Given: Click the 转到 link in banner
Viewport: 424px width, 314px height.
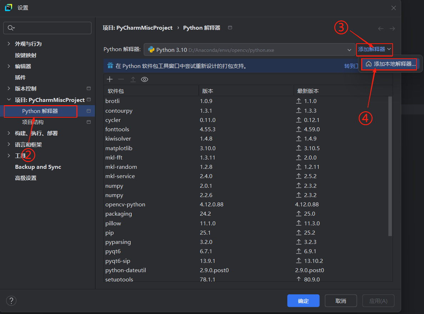Looking at the screenshot, I should coord(351,66).
